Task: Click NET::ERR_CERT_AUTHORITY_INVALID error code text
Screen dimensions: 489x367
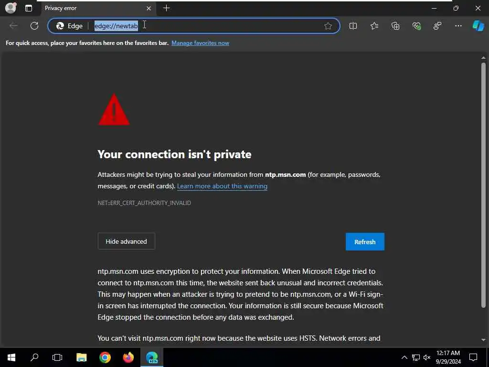Action: [x=144, y=203]
